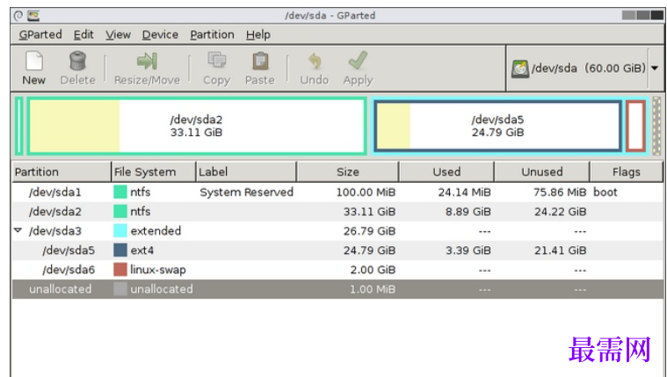Click the 33.11 GiB size cell in the partition table
Image resolution: width=667 pixels, height=377 pixels.
click(x=370, y=212)
